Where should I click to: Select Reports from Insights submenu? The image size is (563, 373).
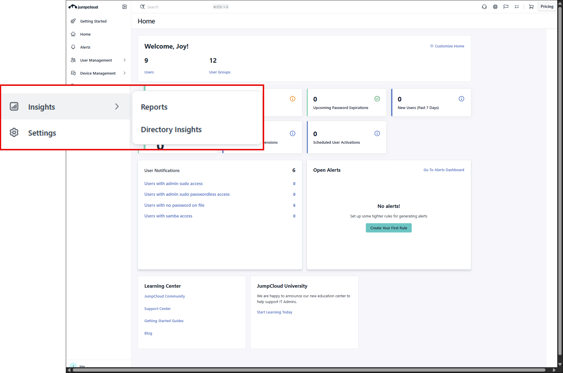(x=154, y=107)
